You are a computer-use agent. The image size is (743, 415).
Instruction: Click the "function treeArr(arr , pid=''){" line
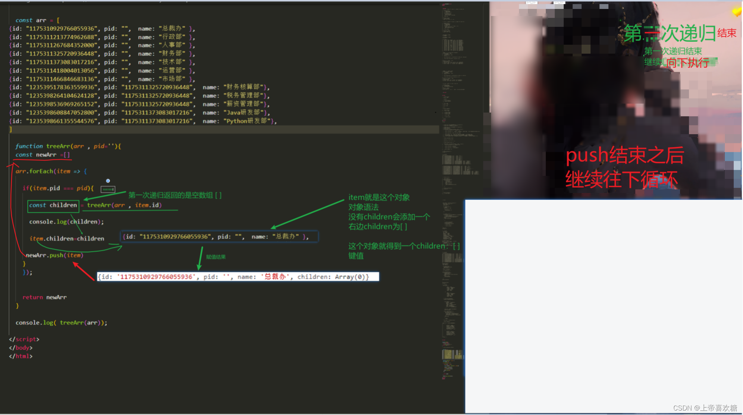(68, 146)
